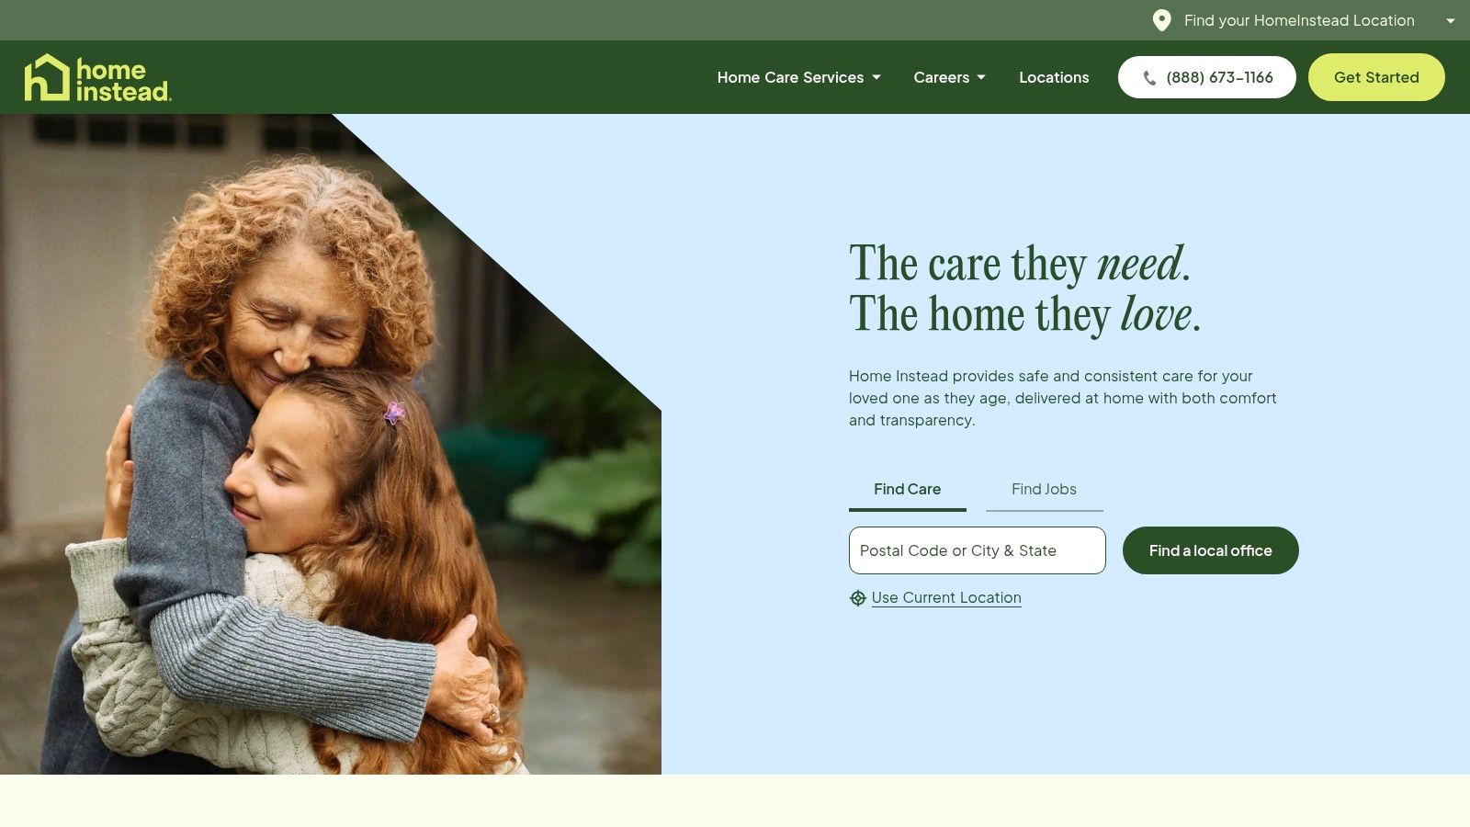Click 'Find your HomeInstead Location' text
This screenshot has height=827, width=1470.
tap(1299, 20)
